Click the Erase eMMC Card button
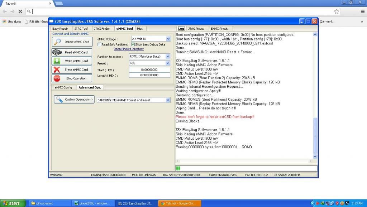Image resolution: width=367 pixels, height=207 pixels. tap(72, 70)
